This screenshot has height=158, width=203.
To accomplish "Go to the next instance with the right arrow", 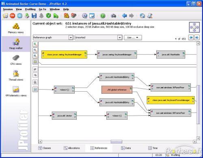I will coord(197,37).
